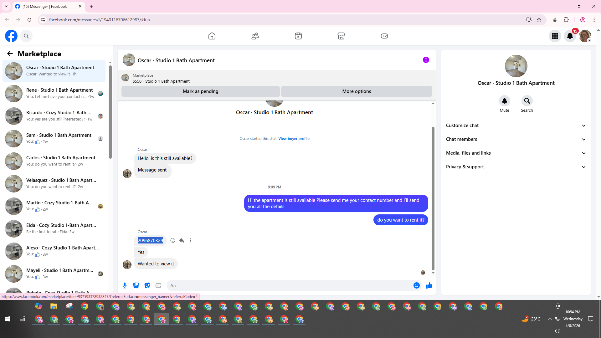601x338 pixels.
Task: React to Oscar's phone number message
Action: (173, 240)
